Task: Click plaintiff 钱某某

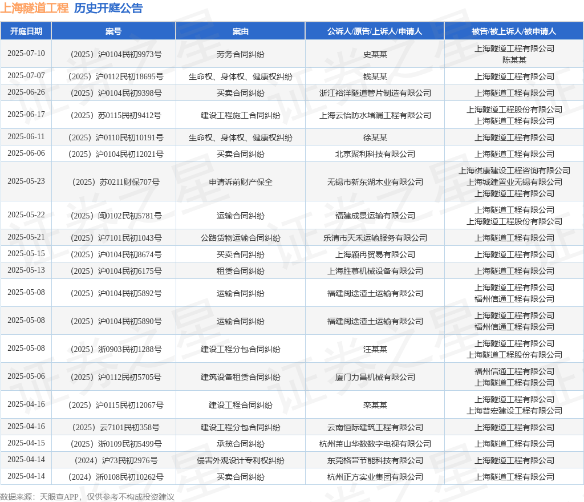Action: point(375,76)
